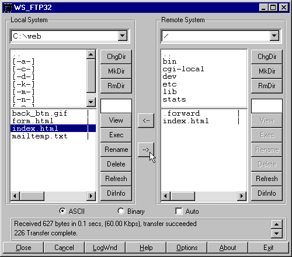The image size is (292, 257).
Task: Click local RmDir button
Action: (x=116, y=86)
